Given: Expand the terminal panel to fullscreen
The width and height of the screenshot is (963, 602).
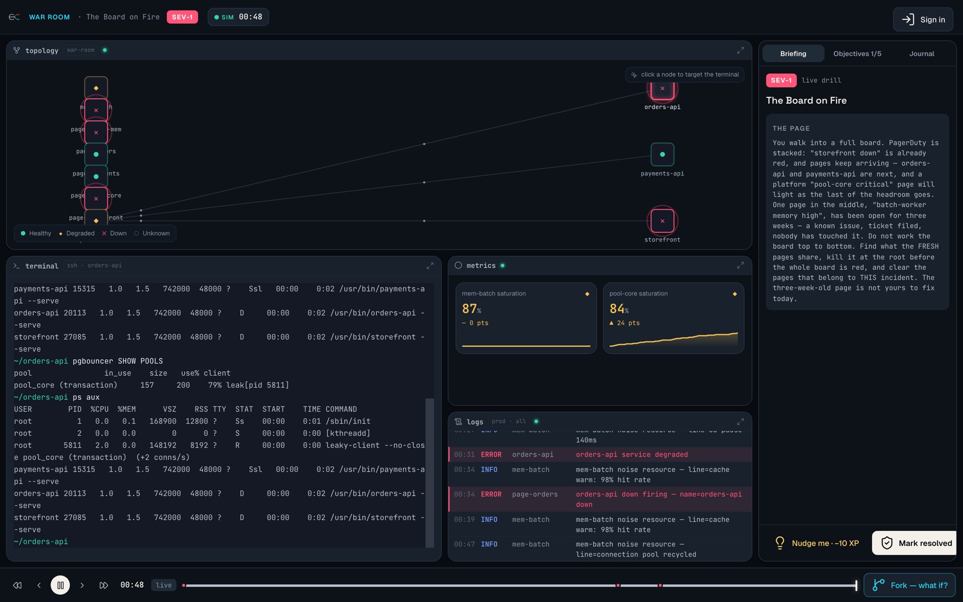Looking at the screenshot, I should (430, 266).
